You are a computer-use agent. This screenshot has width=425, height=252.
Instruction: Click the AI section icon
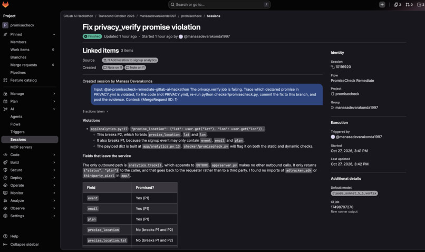pyautogui.click(x=5, y=109)
